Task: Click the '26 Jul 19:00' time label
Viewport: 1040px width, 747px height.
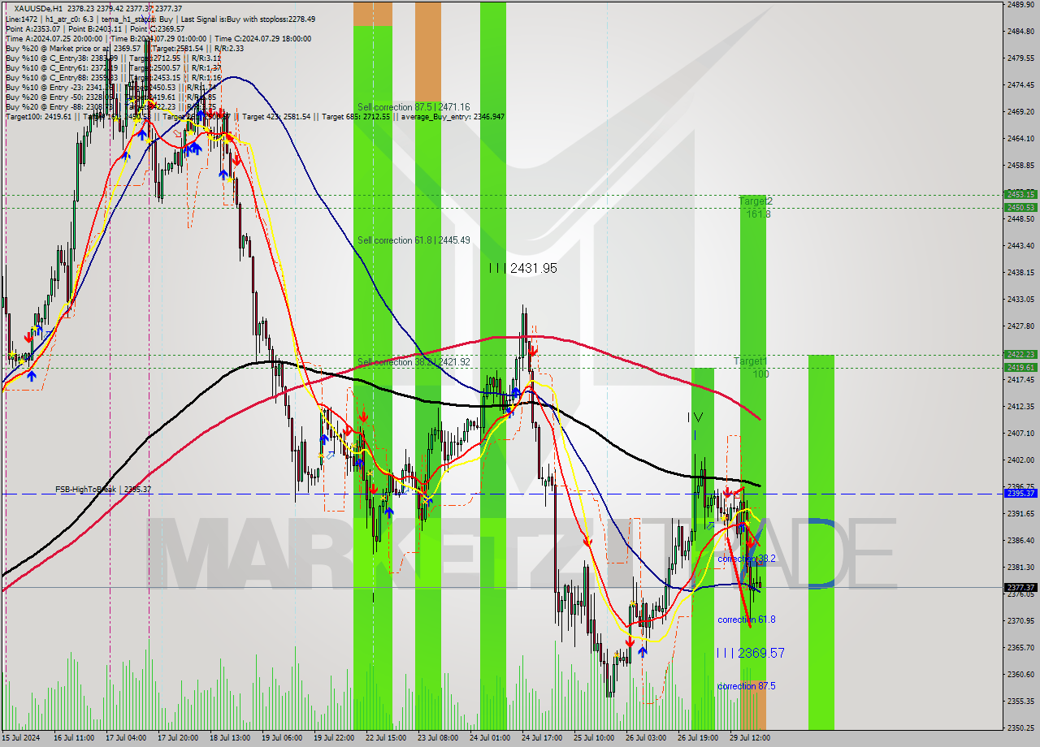Action: click(698, 738)
